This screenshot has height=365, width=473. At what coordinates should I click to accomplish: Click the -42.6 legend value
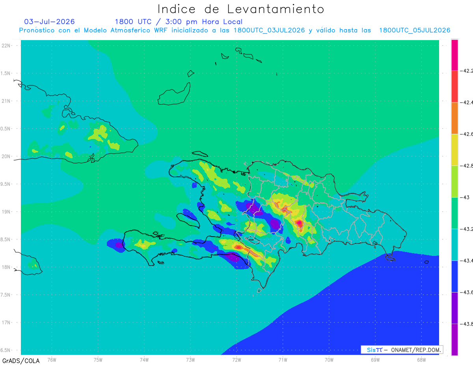[x=467, y=134]
